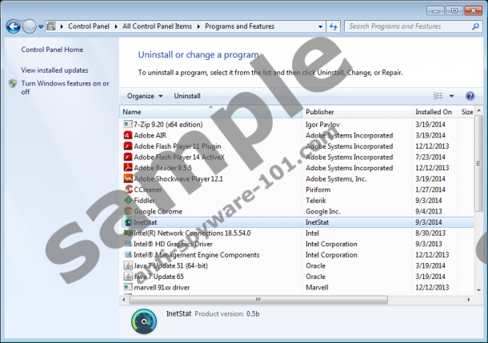Open the Control Panel Home link

coord(52,50)
